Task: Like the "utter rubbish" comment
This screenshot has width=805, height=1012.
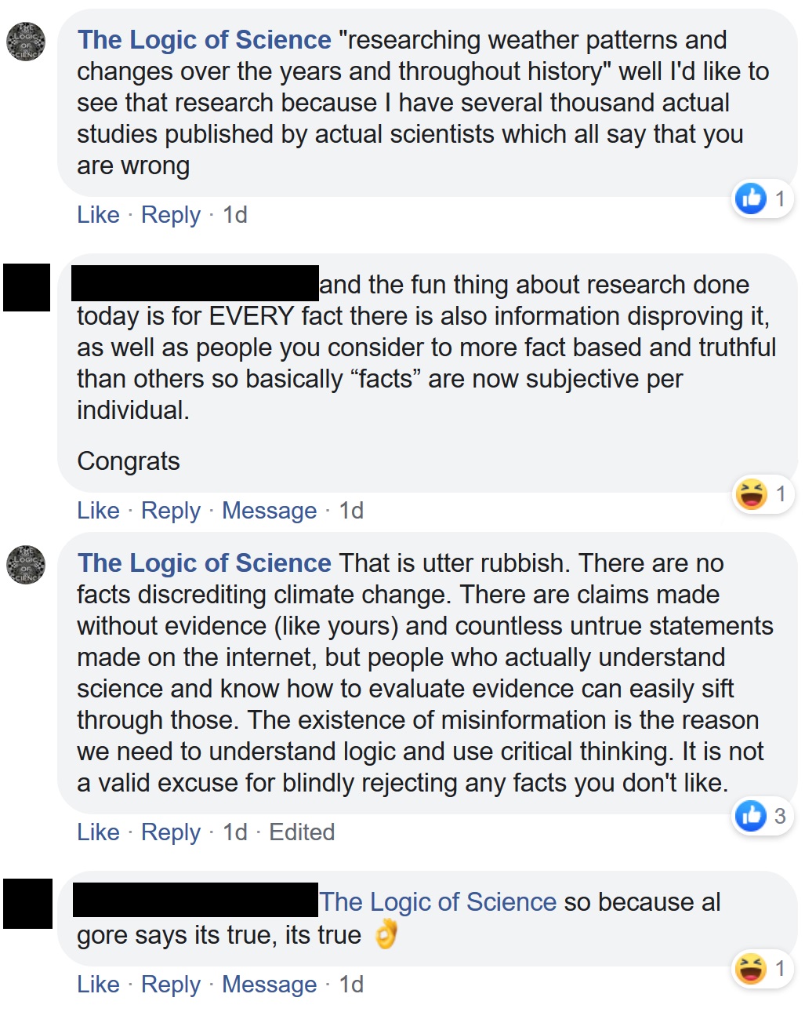Action: point(98,832)
